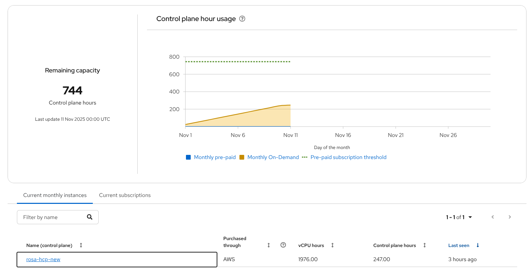
Task: Go to previous page chevron
Action: (x=493, y=217)
